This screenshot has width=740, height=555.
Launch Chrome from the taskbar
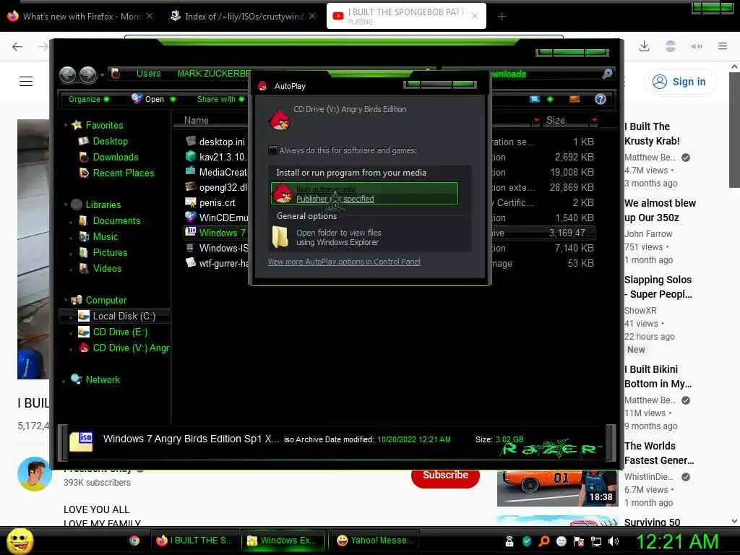(x=134, y=541)
